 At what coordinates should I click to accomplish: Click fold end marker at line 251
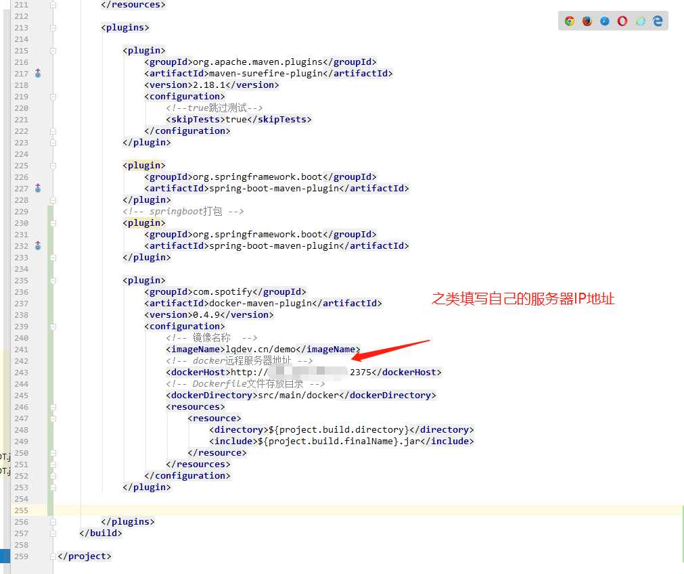pyautogui.click(x=53, y=464)
